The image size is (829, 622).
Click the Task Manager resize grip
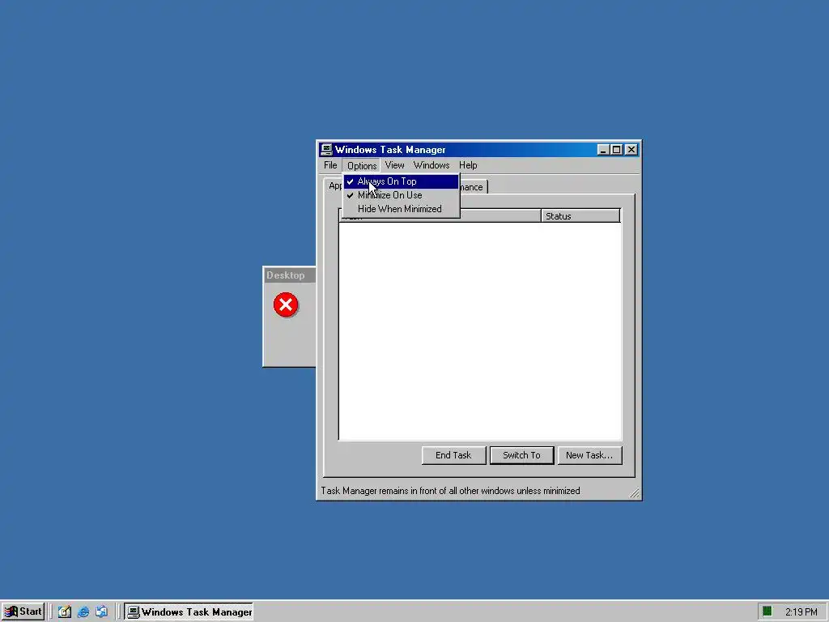tap(635, 493)
